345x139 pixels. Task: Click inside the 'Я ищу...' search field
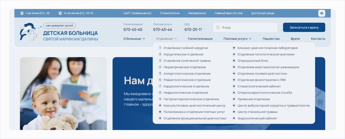click(245, 27)
